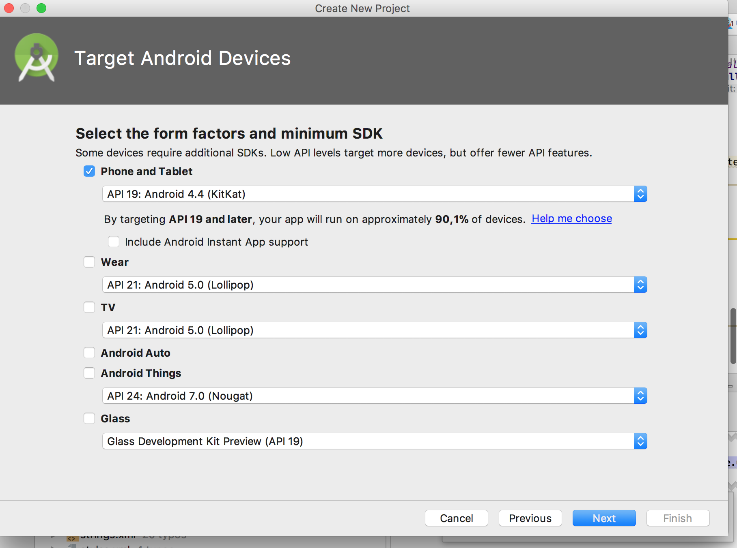Click the 'Select the form factors and minimum SDK' text
Viewport: 737px width, 548px height.
229,134
